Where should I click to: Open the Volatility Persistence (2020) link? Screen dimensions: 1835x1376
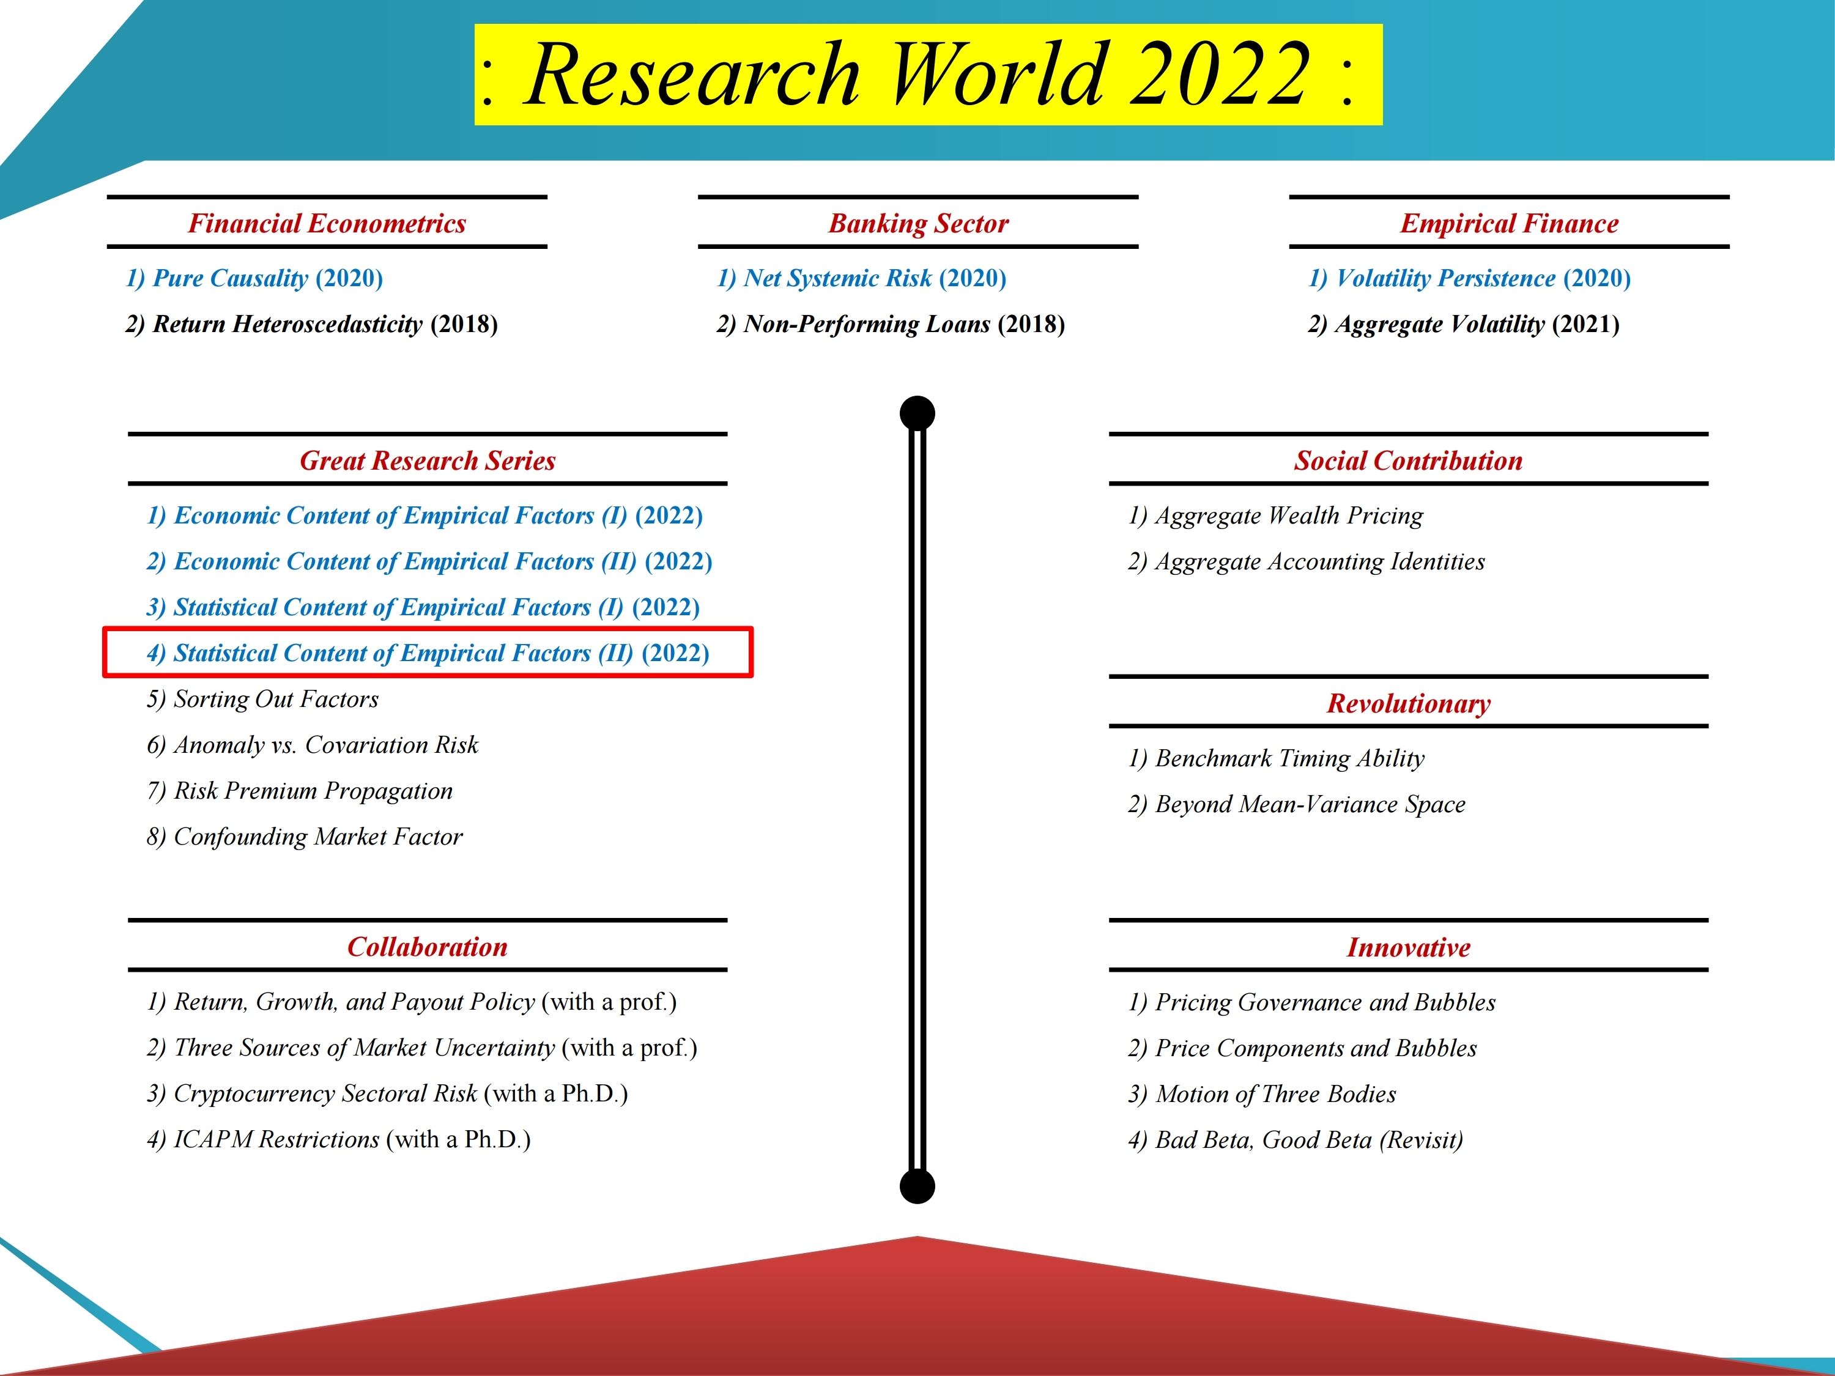coord(1470,279)
